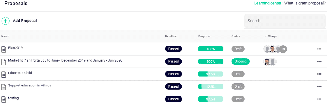The height and width of the screenshot is (103, 327).
Task: Click the document icon beside Support education in Vilnius
Action: [x=4, y=87]
